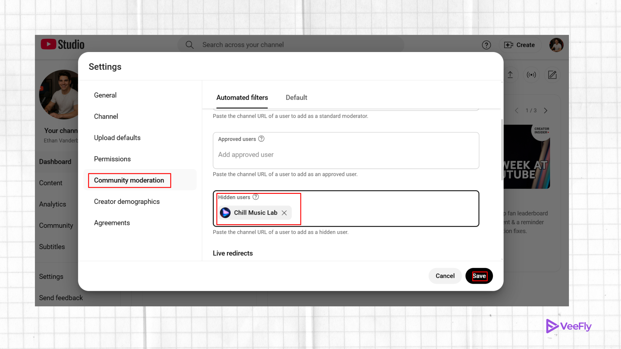Switch to the Default tab
Screen dimensions: 621x349
tap(296, 97)
